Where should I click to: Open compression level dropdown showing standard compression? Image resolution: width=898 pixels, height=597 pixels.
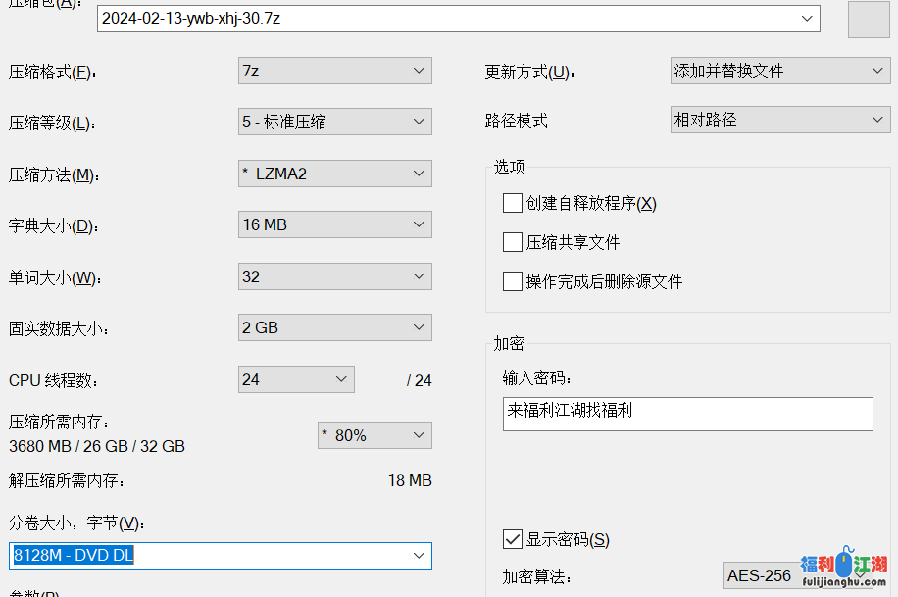click(420, 122)
